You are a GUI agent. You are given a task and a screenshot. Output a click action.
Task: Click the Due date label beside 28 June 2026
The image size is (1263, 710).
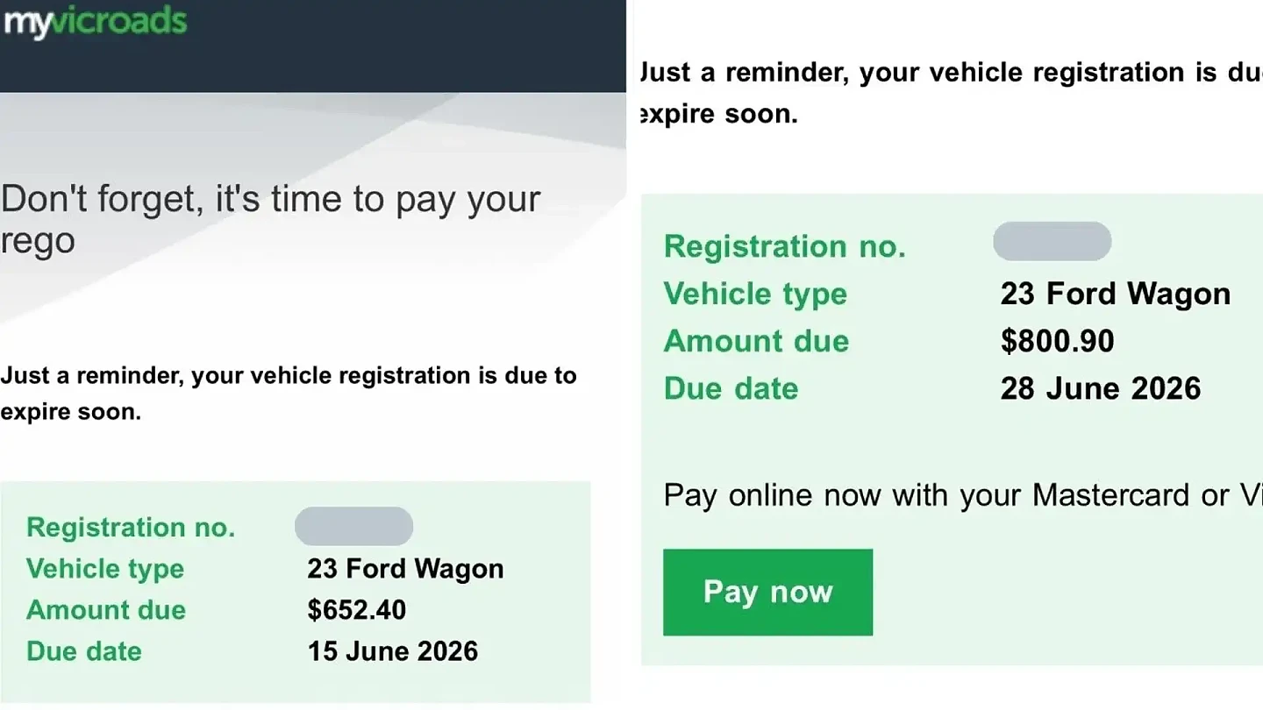(731, 388)
